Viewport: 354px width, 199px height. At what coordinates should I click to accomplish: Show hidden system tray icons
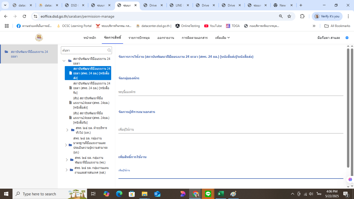click(293, 194)
